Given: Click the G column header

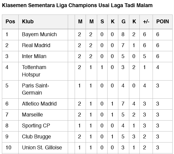Looking at the screenshot, I should tap(124, 22).
